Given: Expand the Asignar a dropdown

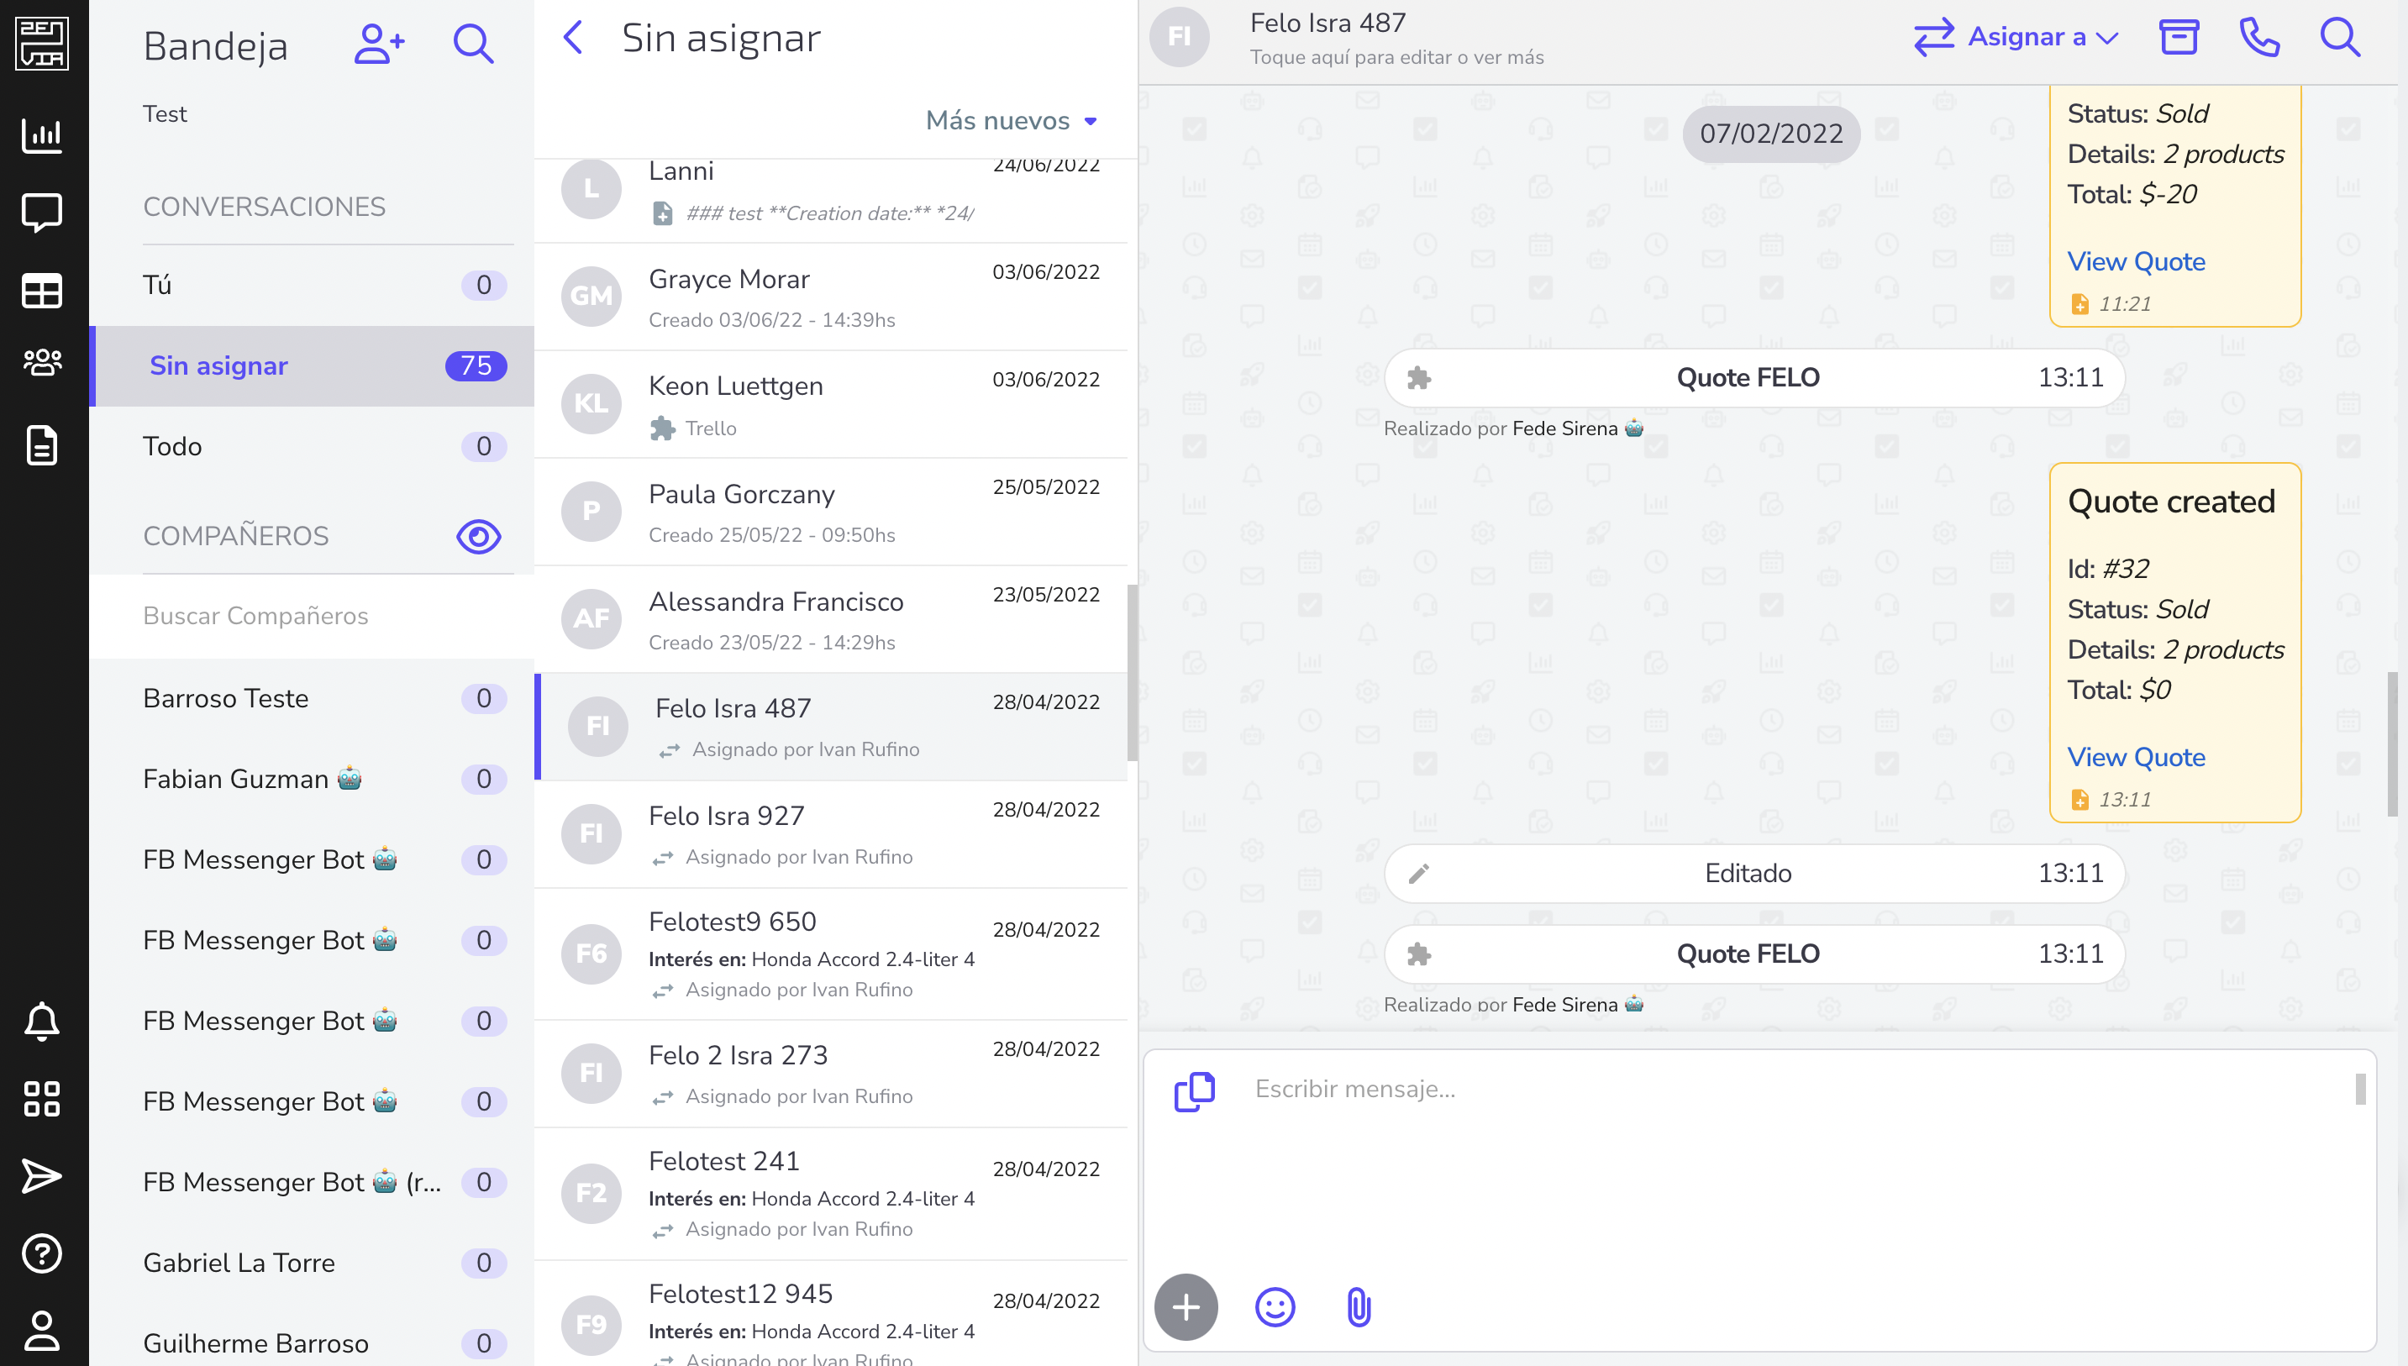Looking at the screenshot, I should coord(2016,38).
